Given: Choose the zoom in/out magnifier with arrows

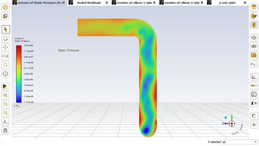Looking at the screenshot, I should pyautogui.click(x=5, y=56).
